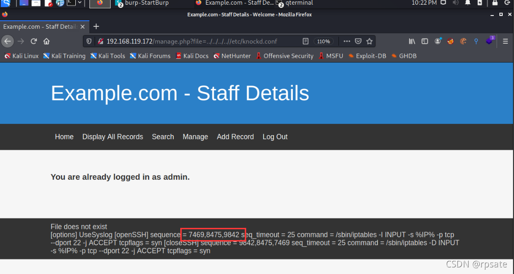Open Exploit-DB bookmark
This screenshot has height=274, width=514.
(367, 56)
